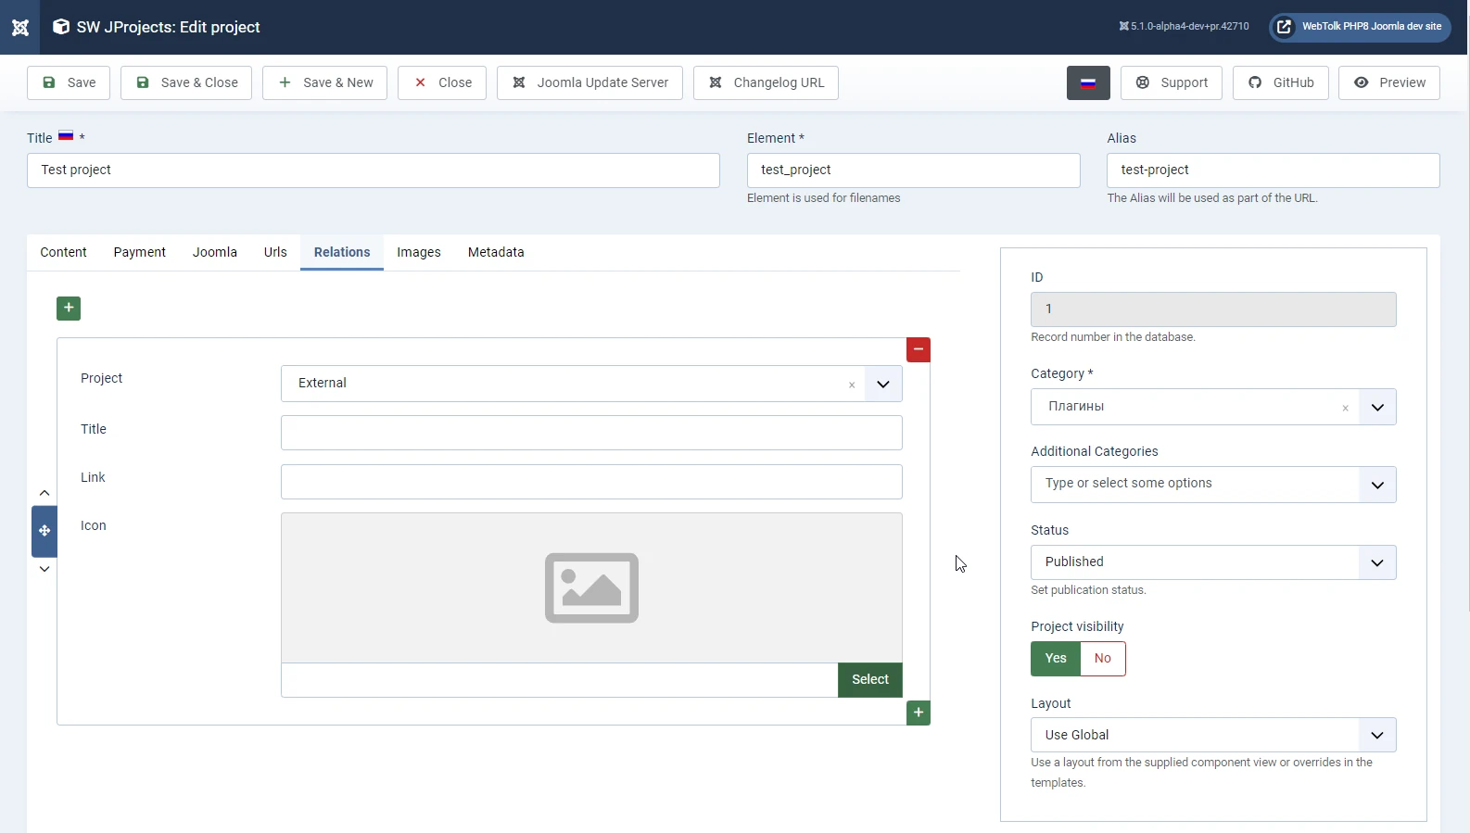Click the move handle of the relation row
This screenshot has height=833, width=1470.
coord(44,531)
